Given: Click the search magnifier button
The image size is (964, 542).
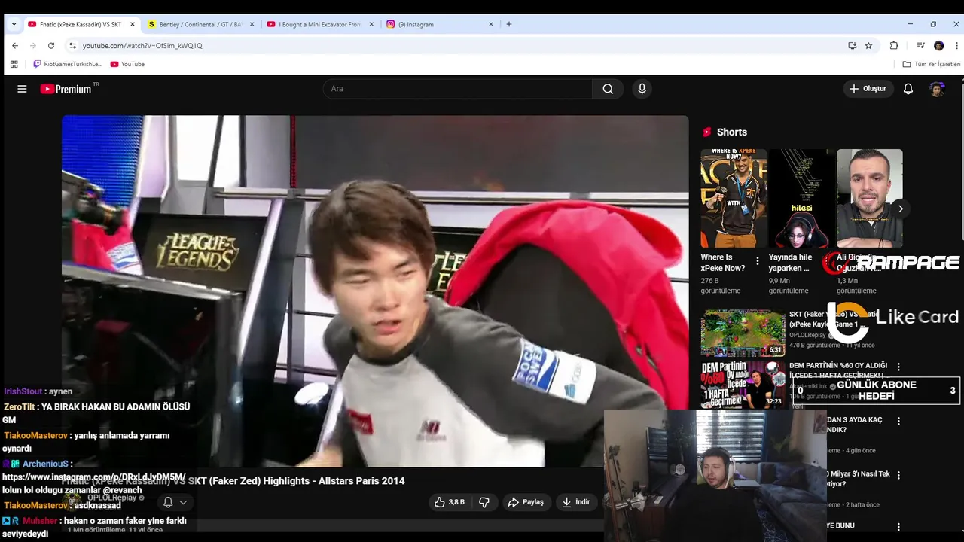Looking at the screenshot, I should (608, 89).
